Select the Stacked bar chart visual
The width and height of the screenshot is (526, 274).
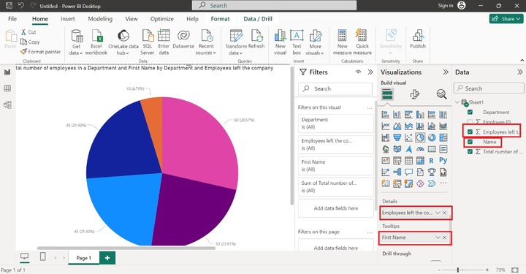pos(386,115)
